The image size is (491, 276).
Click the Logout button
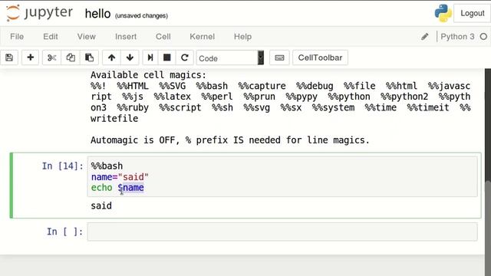(x=472, y=14)
